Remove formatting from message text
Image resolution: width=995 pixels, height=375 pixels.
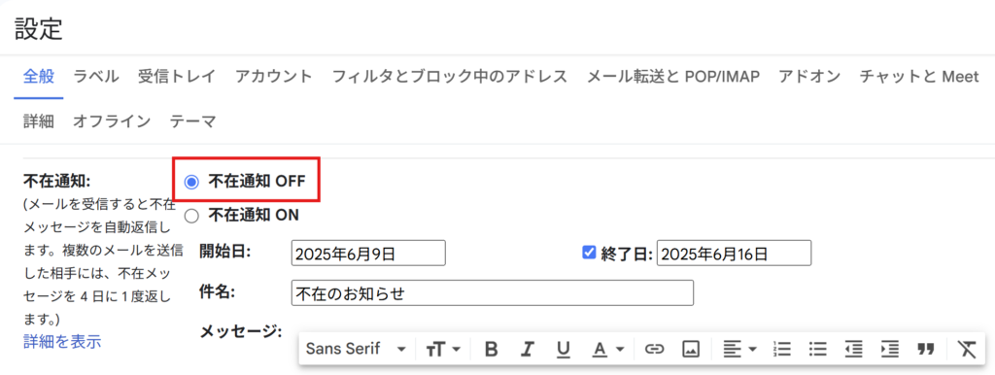pos(967,349)
